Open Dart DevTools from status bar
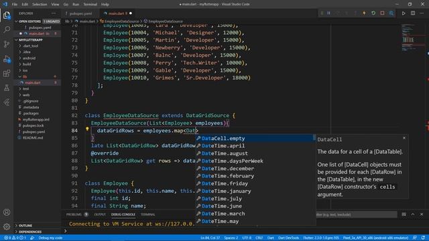 pos(288,238)
